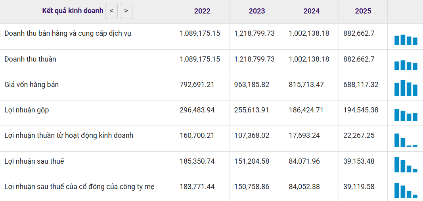Select row label Doanh thu bán hàng và cung cấp dịch vụ
Image resolution: width=423 pixels, height=201 pixels.
tap(68, 34)
